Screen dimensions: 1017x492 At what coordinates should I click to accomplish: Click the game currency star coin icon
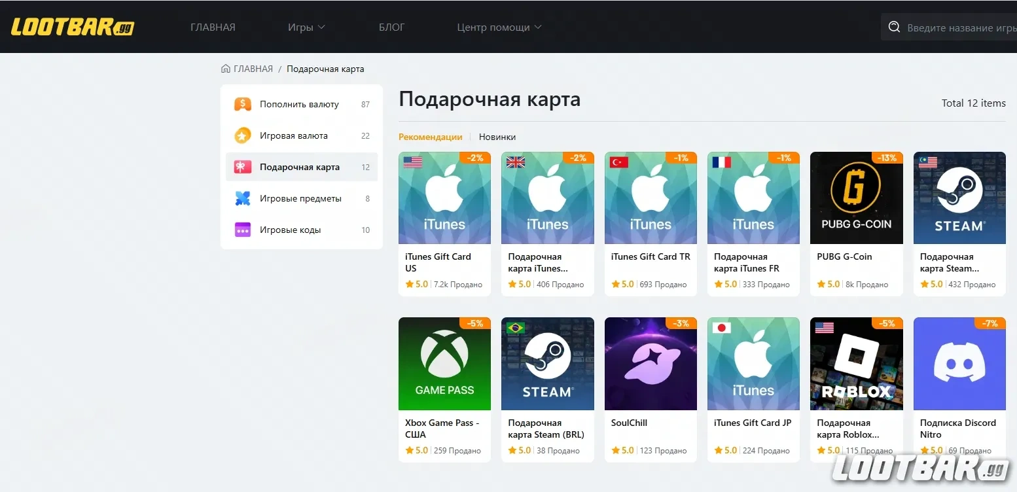point(243,135)
